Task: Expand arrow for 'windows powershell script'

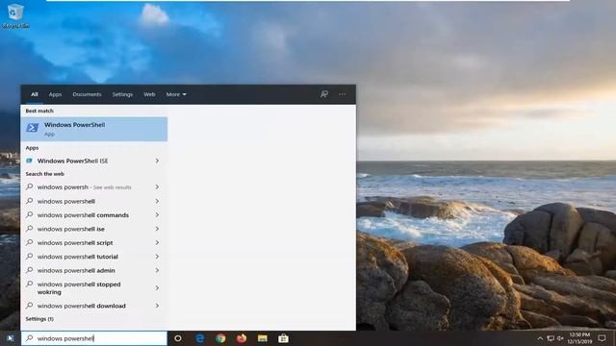Action: pyautogui.click(x=157, y=243)
